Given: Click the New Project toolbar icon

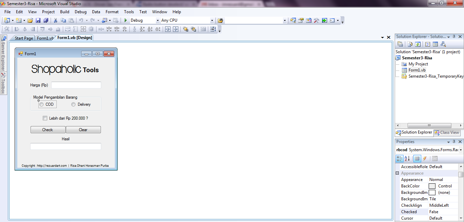Looking at the screenshot, I should (7, 20).
